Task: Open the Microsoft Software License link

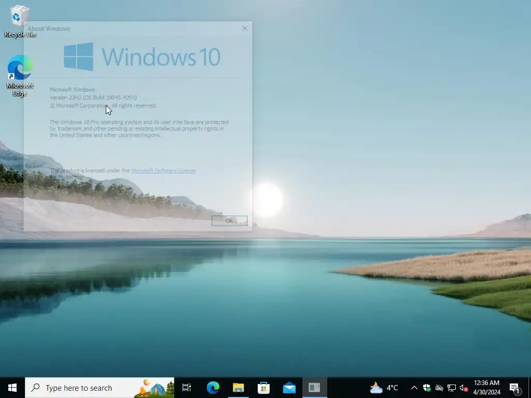Action: point(163,170)
